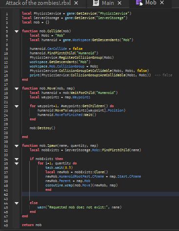
Task: Open the Main script tab
Action: (x=108, y=3)
